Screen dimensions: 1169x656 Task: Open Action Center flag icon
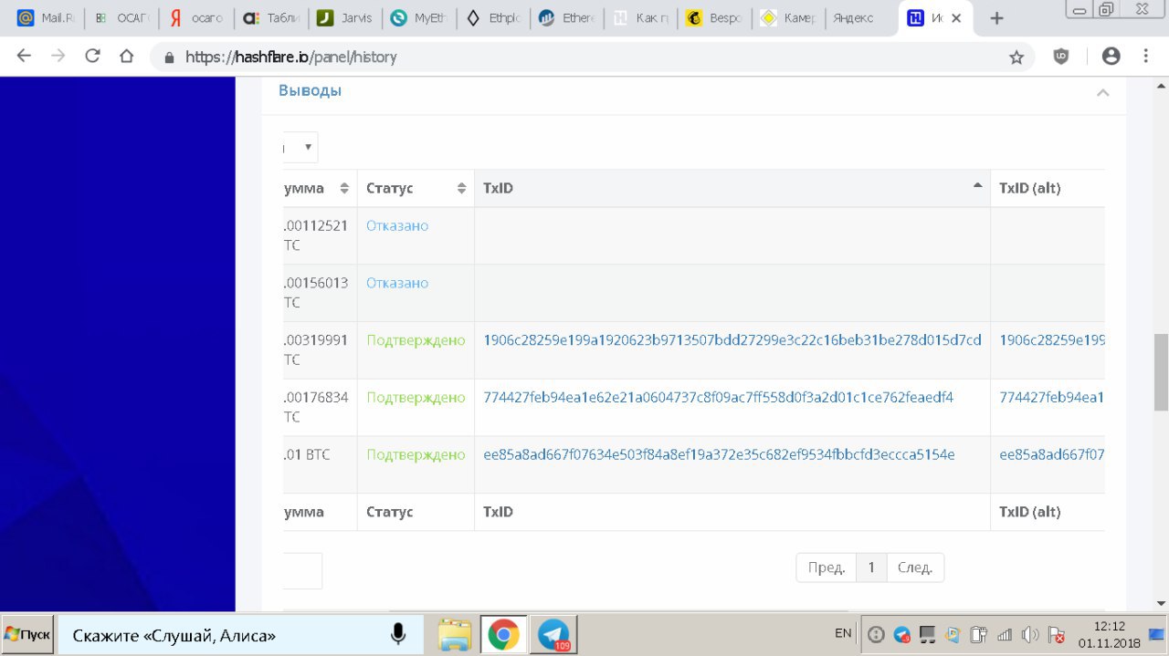(x=1056, y=634)
